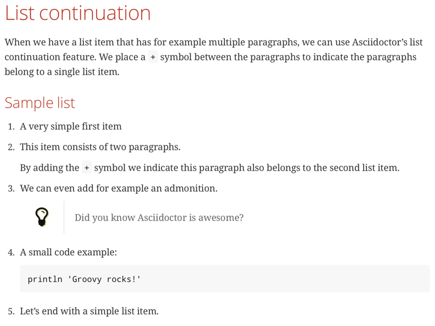
Task: Click "This item consists of two paragraphs" text
Action: 100,147
